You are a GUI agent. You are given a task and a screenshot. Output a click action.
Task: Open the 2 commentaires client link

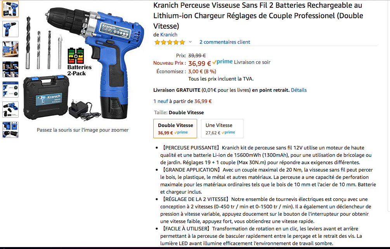[x=225, y=42]
